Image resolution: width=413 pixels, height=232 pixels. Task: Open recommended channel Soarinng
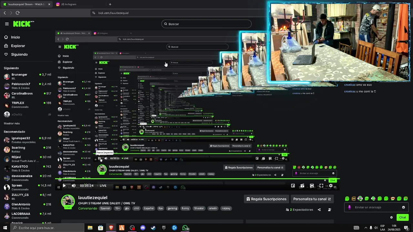[27, 149]
